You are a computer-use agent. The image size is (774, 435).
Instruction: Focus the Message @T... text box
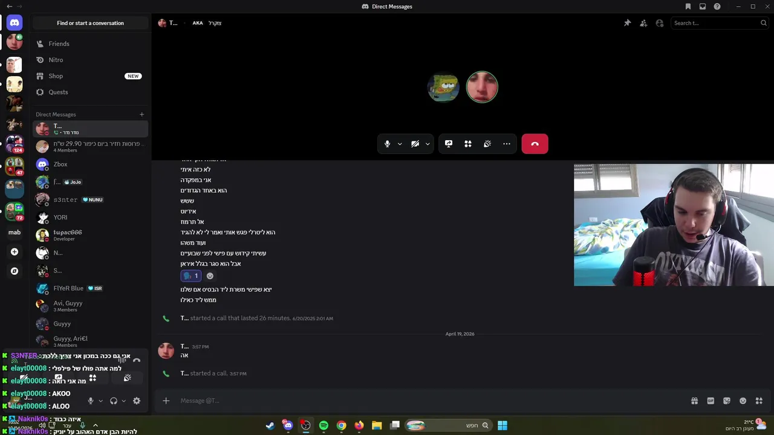[x=432, y=401]
